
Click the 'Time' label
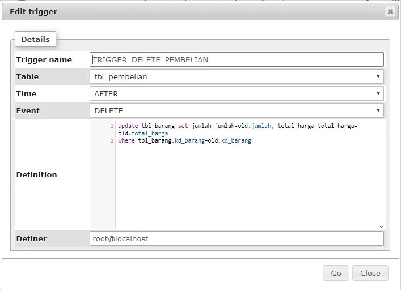coord(26,93)
